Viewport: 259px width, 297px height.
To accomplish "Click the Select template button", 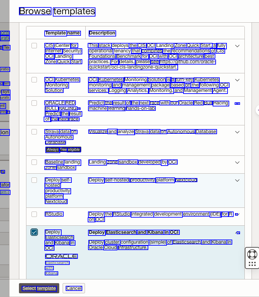I will point(39,288).
